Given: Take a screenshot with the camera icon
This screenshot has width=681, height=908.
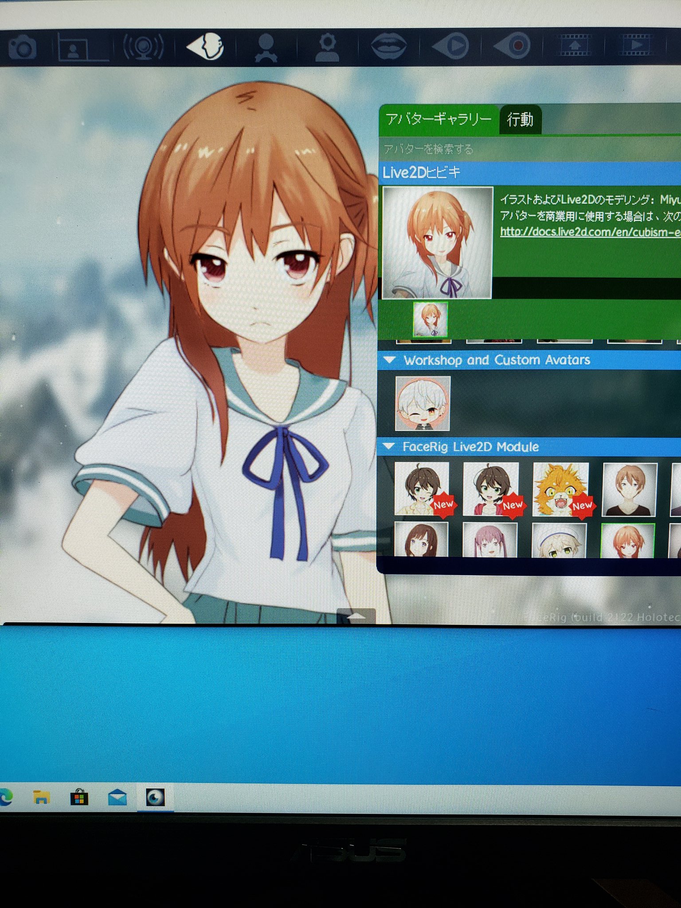Looking at the screenshot, I should pyautogui.click(x=21, y=47).
